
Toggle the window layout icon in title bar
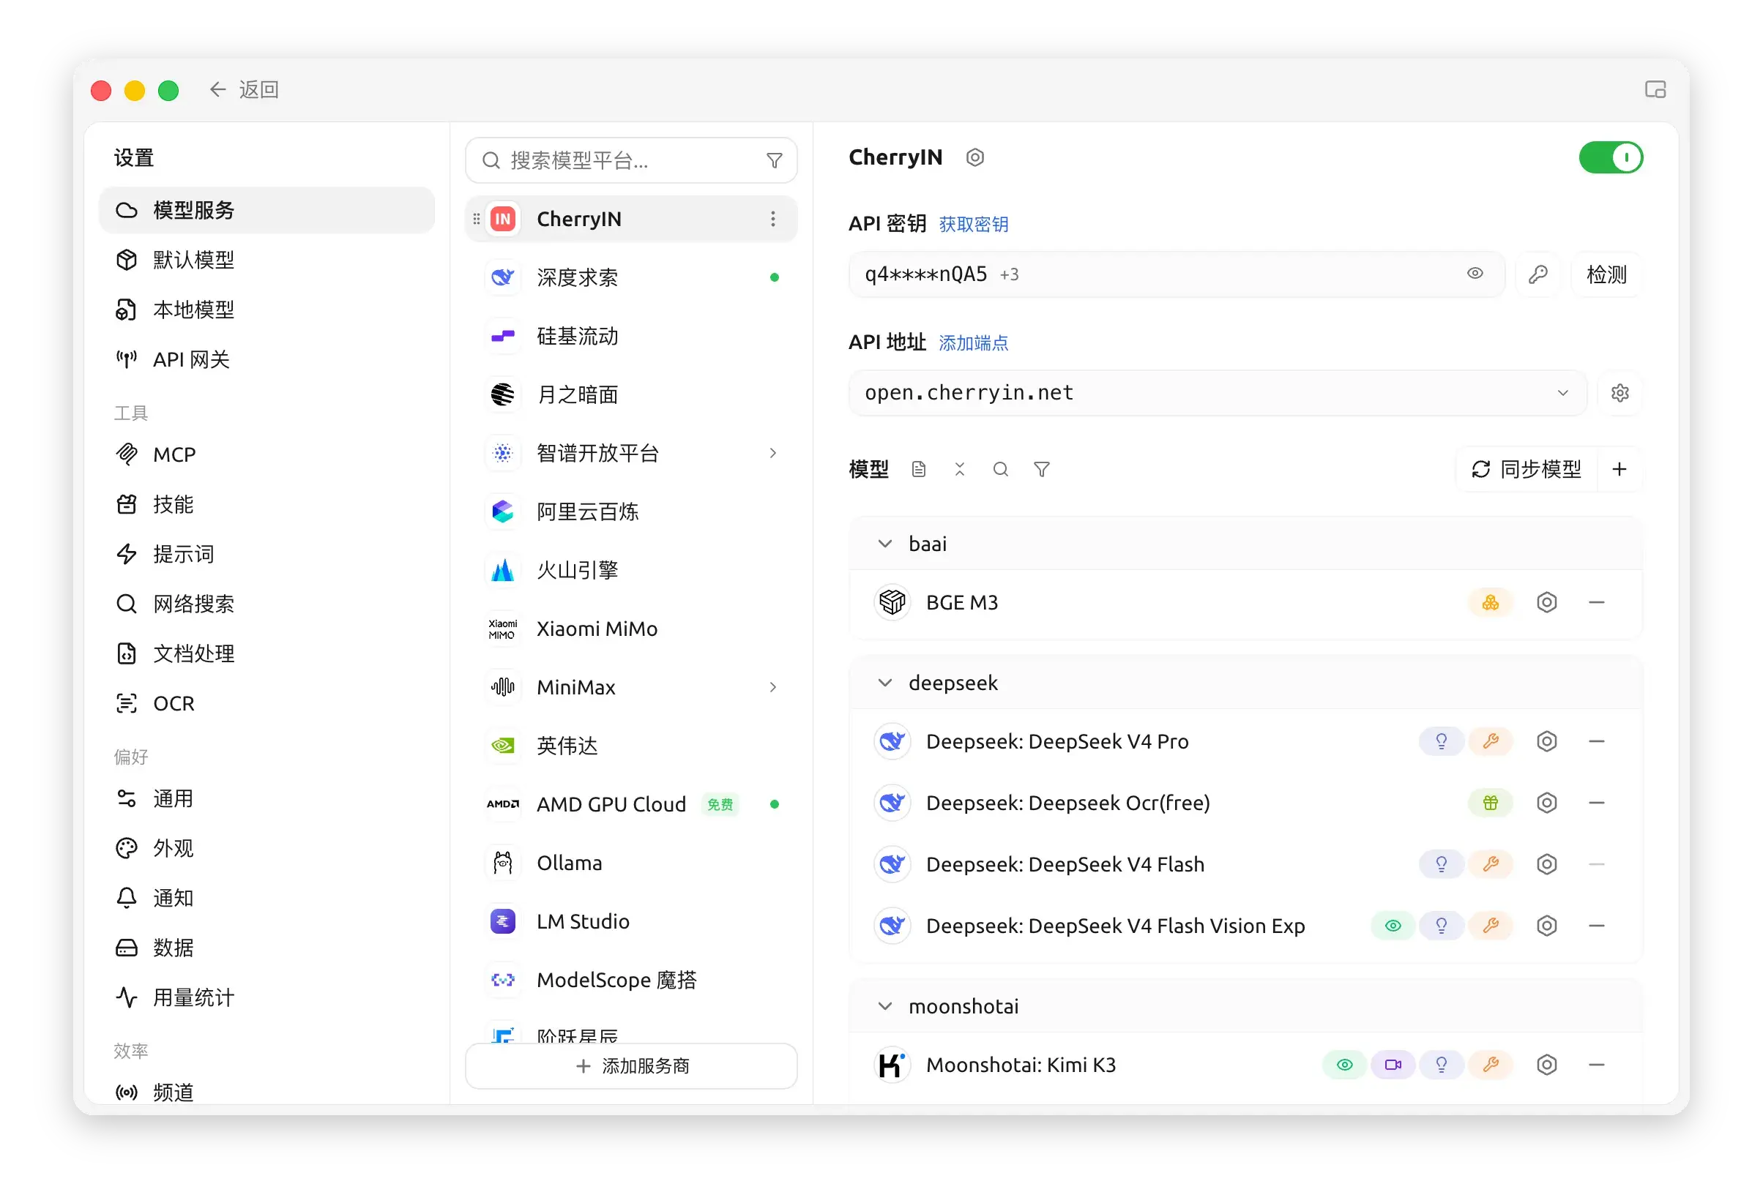tap(1655, 89)
